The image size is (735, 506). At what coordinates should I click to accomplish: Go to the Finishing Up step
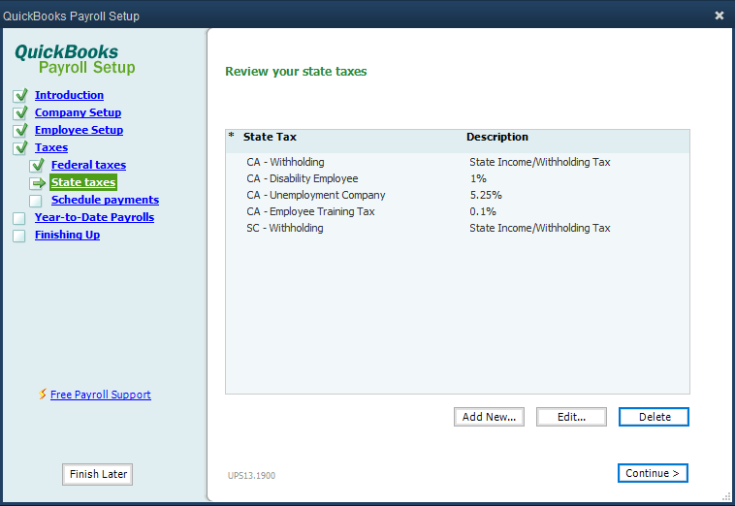67,235
